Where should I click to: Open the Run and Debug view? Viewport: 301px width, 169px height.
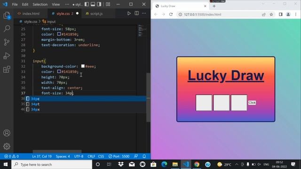[x=7, y=56]
